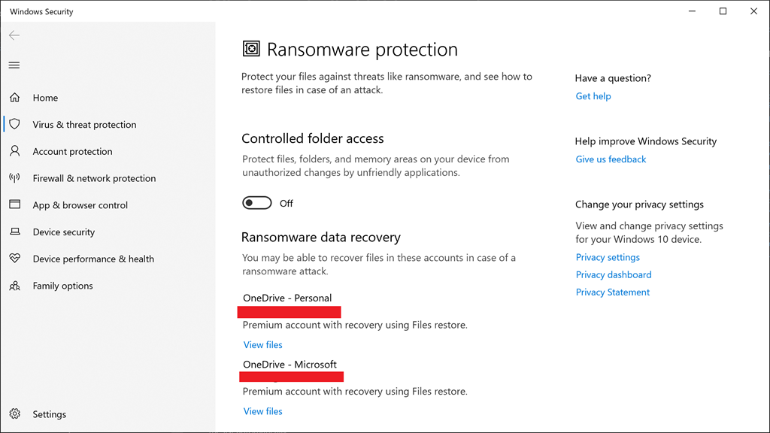This screenshot has width=770, height=433.
Task: Toggle Controlled folder access switch on
Action: [257, 203]
